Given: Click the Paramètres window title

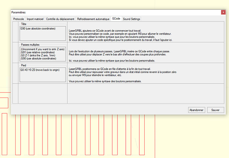Looking at the screenshot, I should coord(18,12).
